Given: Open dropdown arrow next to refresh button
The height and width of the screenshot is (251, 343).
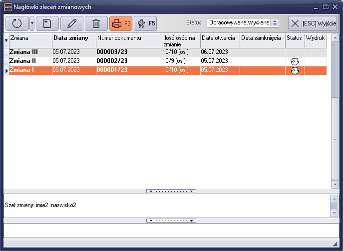Looking at the screenshot, I should (x=32, y=23).
